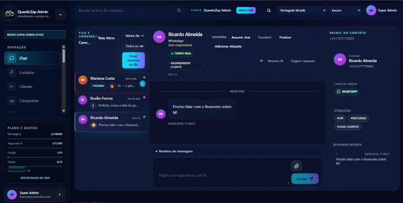Click the E button beside Super Admin footer
The image size is (403, 203).
tap(60, 194)
